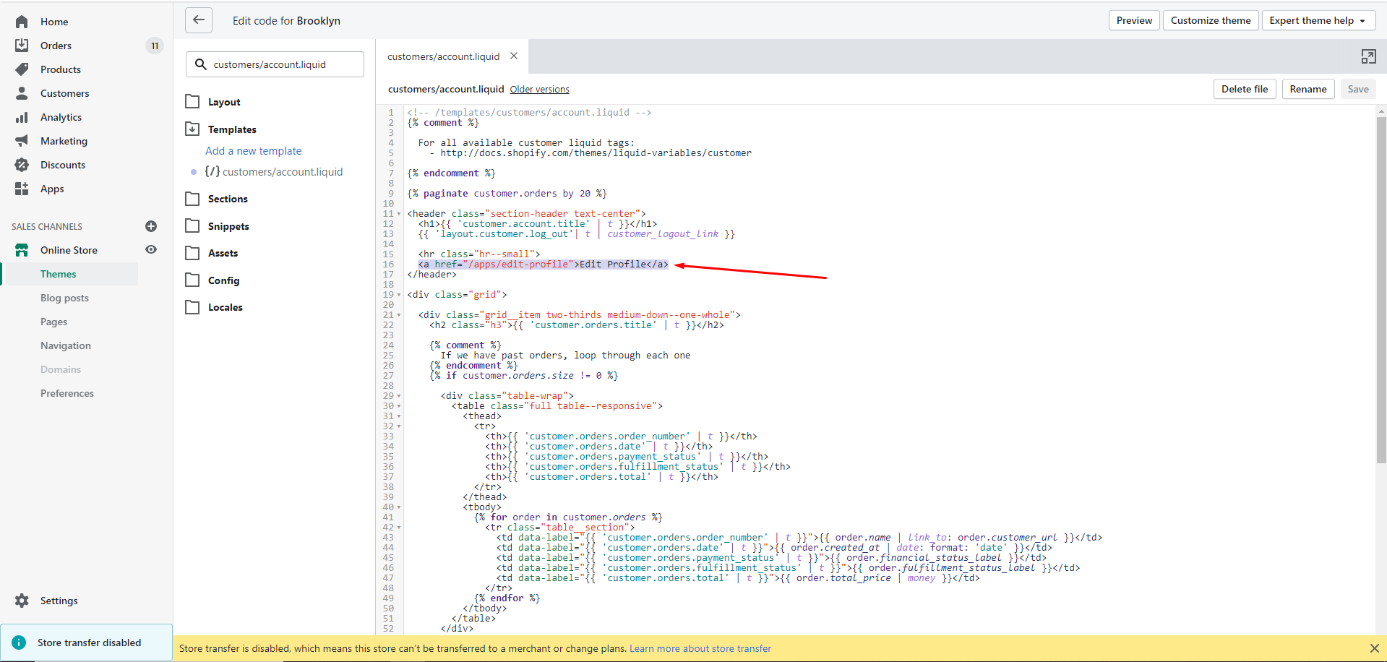Collapse code fold at line 29

coord(399,396)
